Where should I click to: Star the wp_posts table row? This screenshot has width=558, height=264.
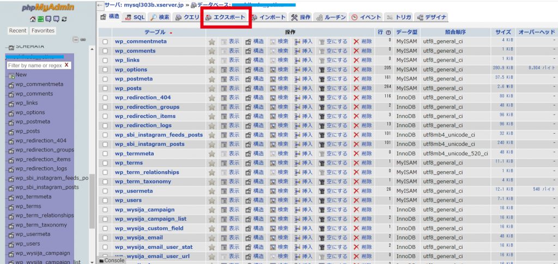click(212, 89)
